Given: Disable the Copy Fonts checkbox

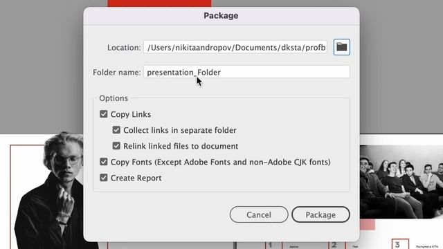Looking at the screenshot, I should pos(104,162).
